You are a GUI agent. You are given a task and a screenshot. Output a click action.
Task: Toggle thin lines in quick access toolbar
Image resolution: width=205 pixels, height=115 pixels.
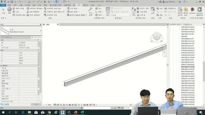[x=57, y=2]
